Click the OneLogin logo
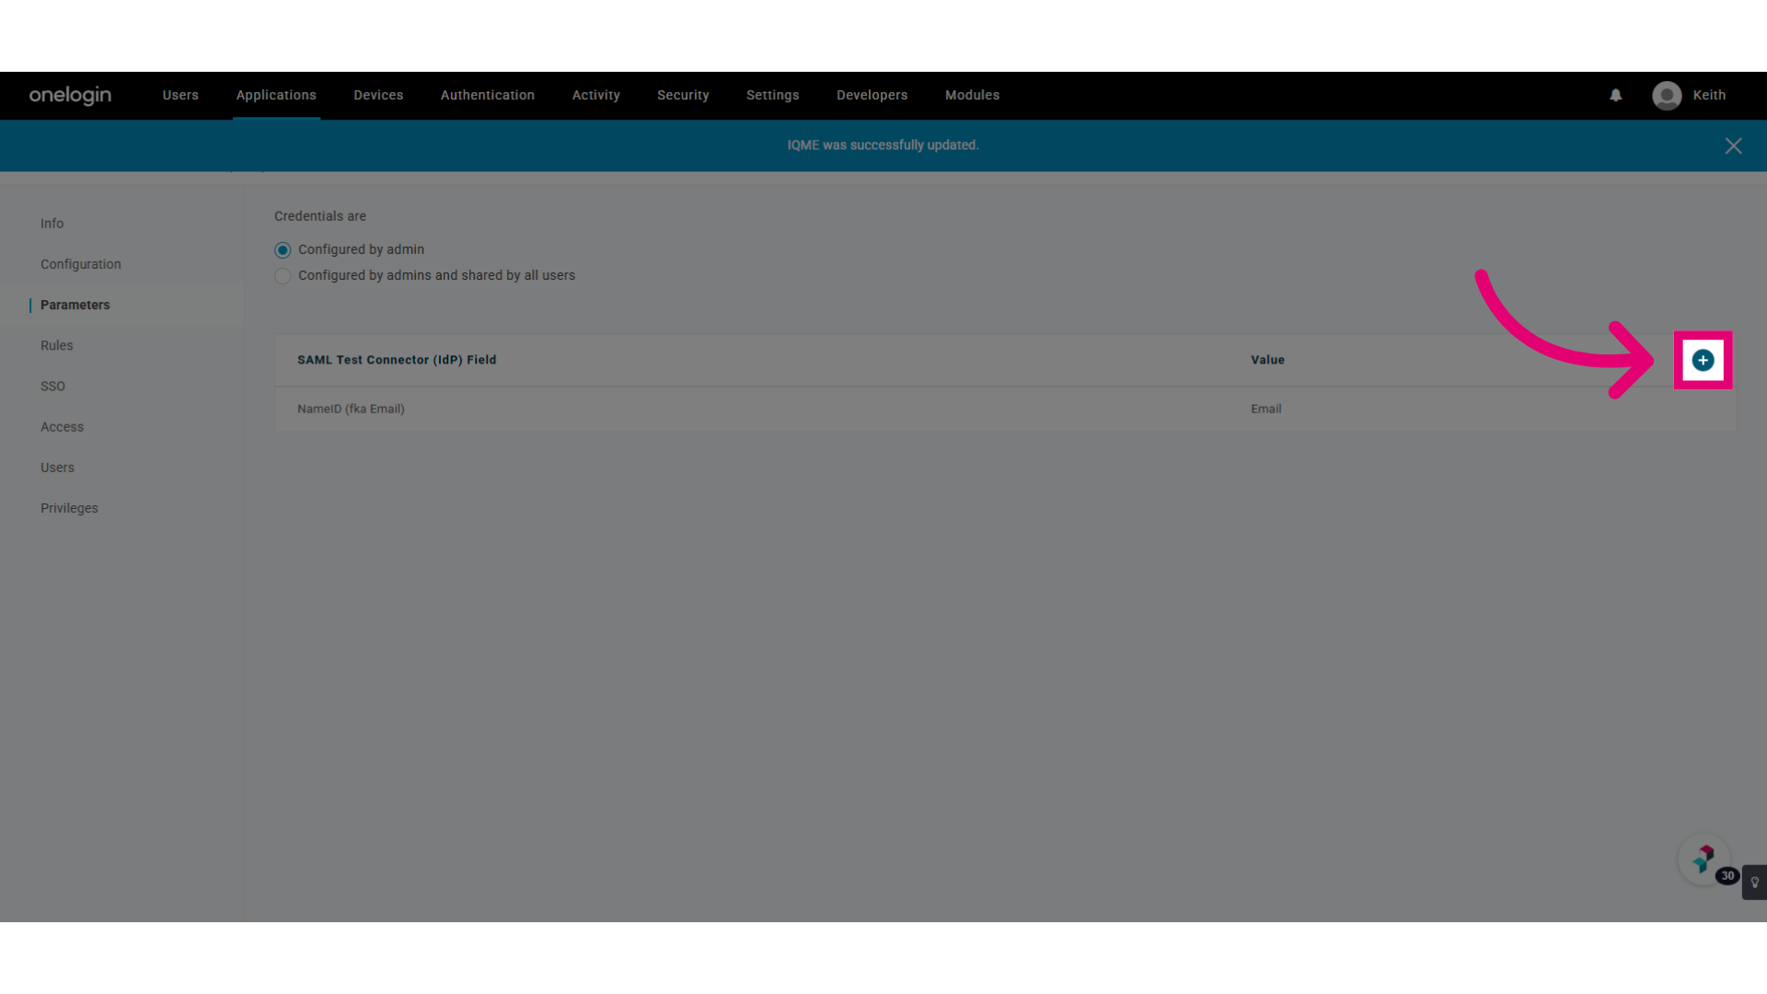 coord(70,95)
